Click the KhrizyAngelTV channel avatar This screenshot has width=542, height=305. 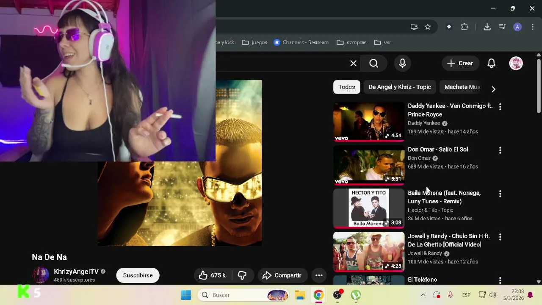[41, 275]
